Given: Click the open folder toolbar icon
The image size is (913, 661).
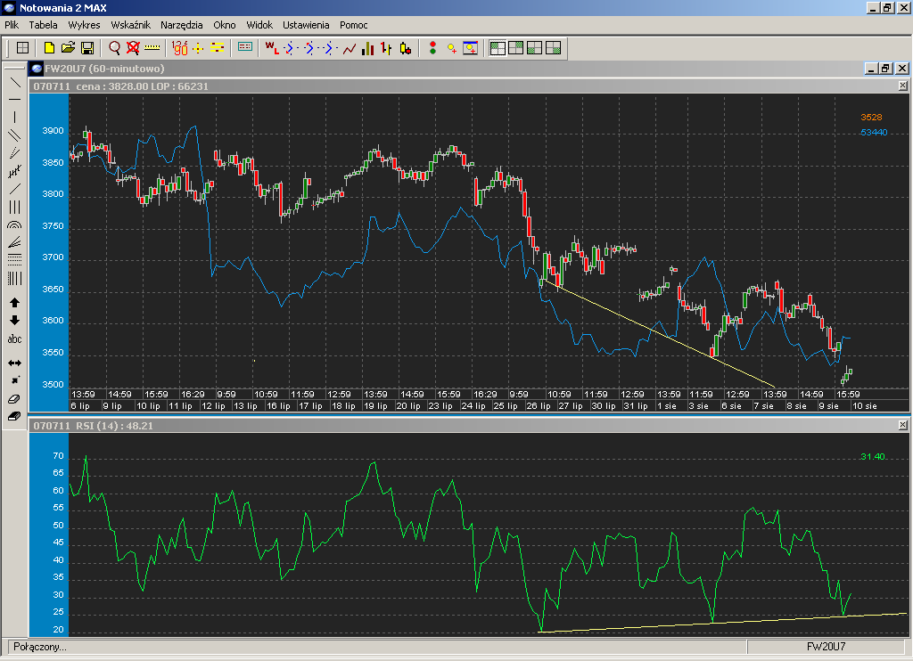Looking at the screenshot, I should pyautogui.click(x=68, y=48).
